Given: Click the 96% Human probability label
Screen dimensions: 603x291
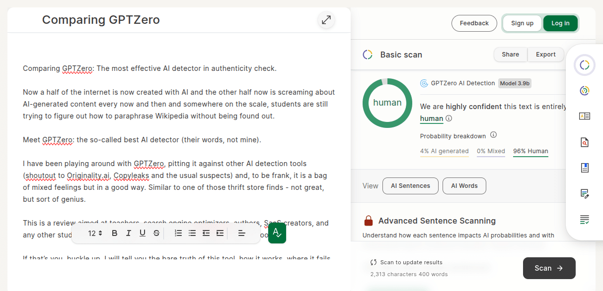Looking at the screenshot, I should (530, 151).
